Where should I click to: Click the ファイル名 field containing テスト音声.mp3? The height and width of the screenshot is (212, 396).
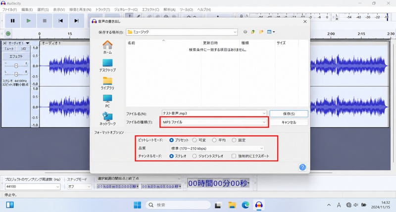pos(214,114)
